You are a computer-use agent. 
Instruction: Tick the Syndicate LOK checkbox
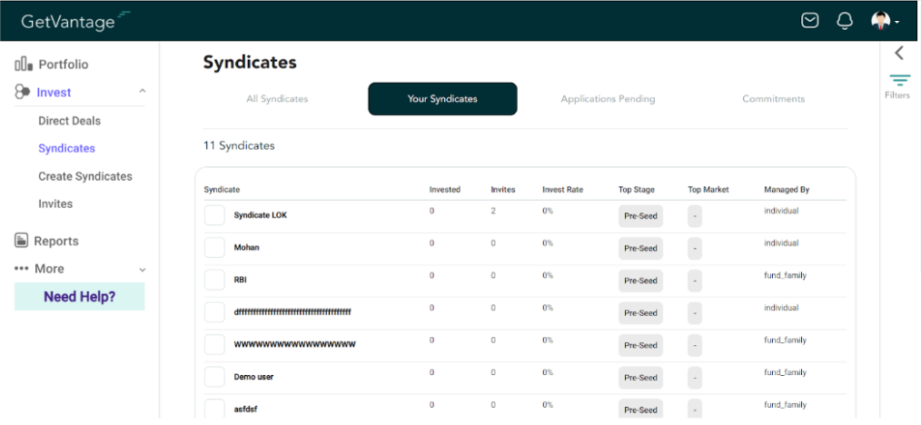214,215
